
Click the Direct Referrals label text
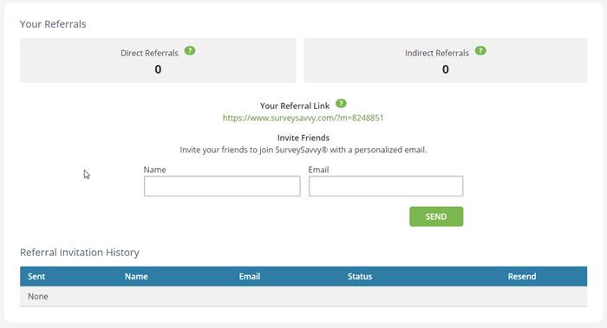click(x=149, y=53)
